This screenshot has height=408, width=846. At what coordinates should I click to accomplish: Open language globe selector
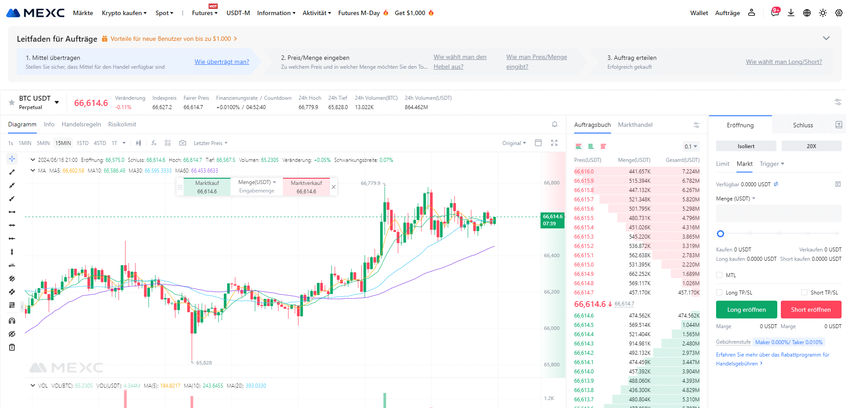point(807,13)
